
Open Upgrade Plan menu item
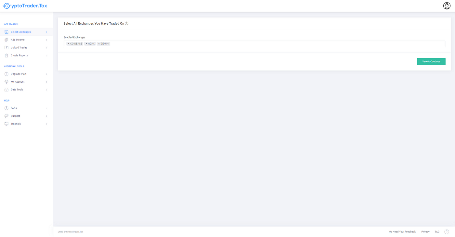point(26,74)
